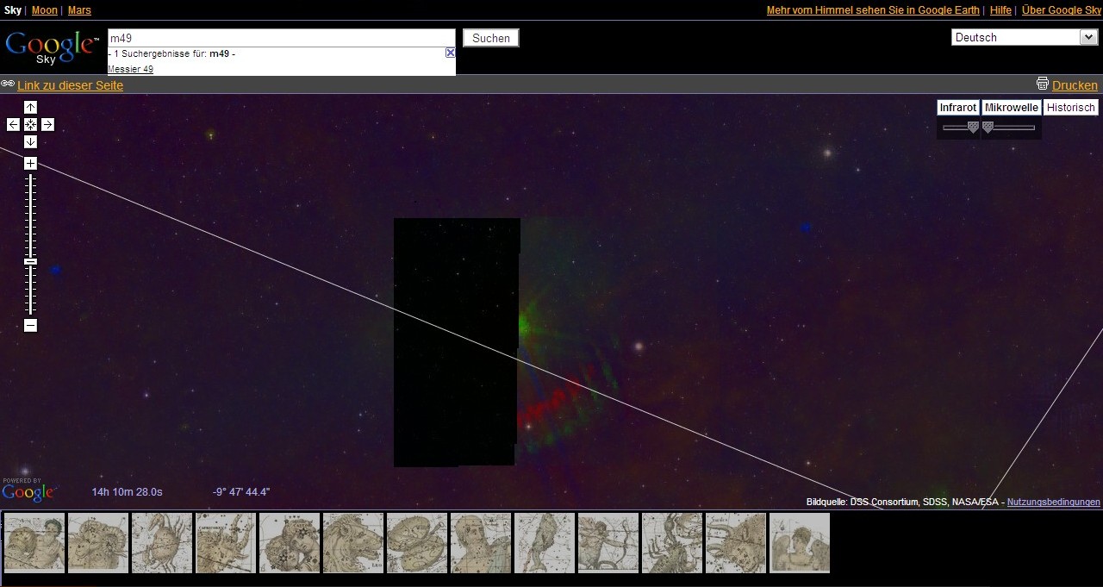Screen dimensions: 1103x587
Task: Toggle the Infrarot overlay
Action: point(958,108)
